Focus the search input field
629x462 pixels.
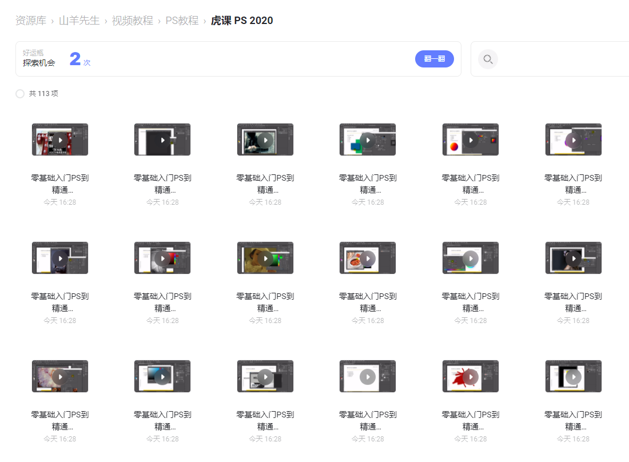click(x=560, y=59)
